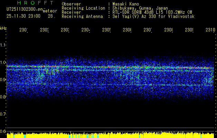Select the RTL-SDR SDR# 43dB receiver description
This screenshot has height=138, width=217.
[x=152, y=12]
